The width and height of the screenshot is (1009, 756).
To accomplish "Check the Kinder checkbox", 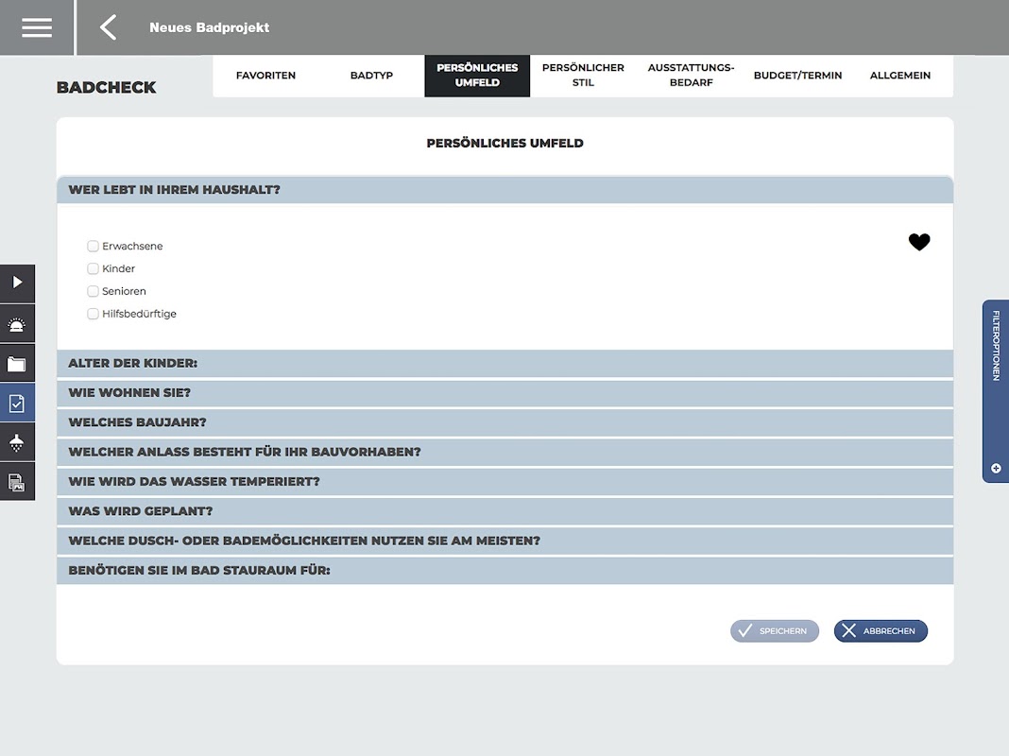I will point(93,268).
